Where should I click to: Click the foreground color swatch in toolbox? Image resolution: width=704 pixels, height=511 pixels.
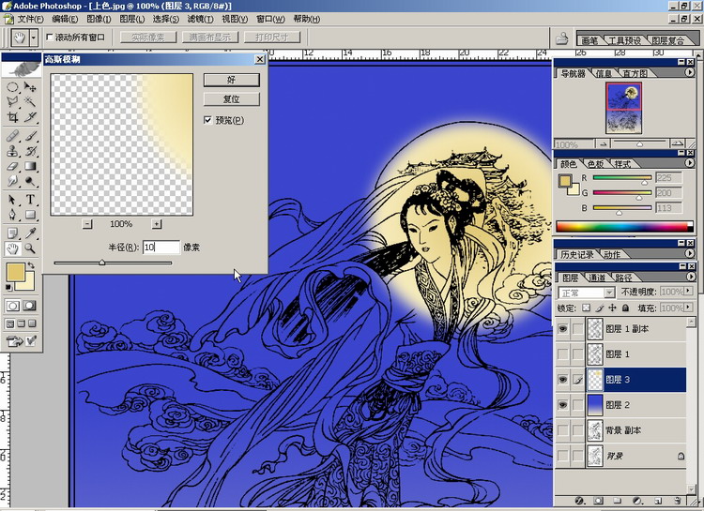(x=15, y=272)
